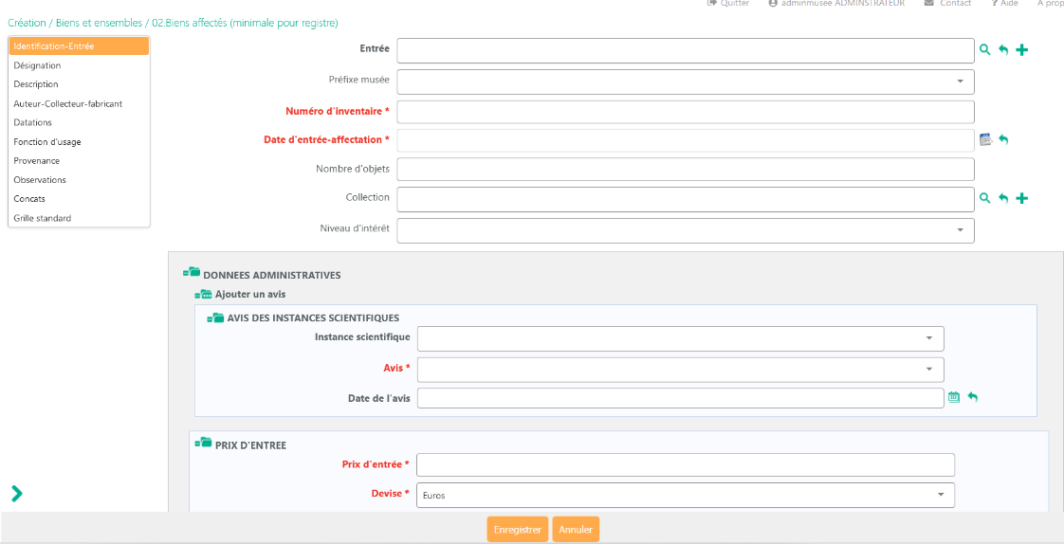Expand the left panel with green chevron

click(x=16, y=493)
